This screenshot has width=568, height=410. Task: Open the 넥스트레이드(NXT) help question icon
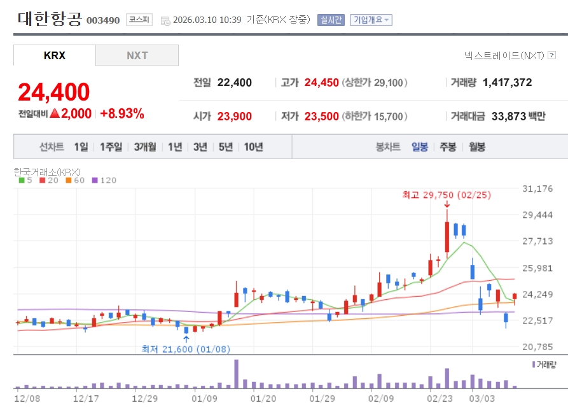(x=551, y=55)
